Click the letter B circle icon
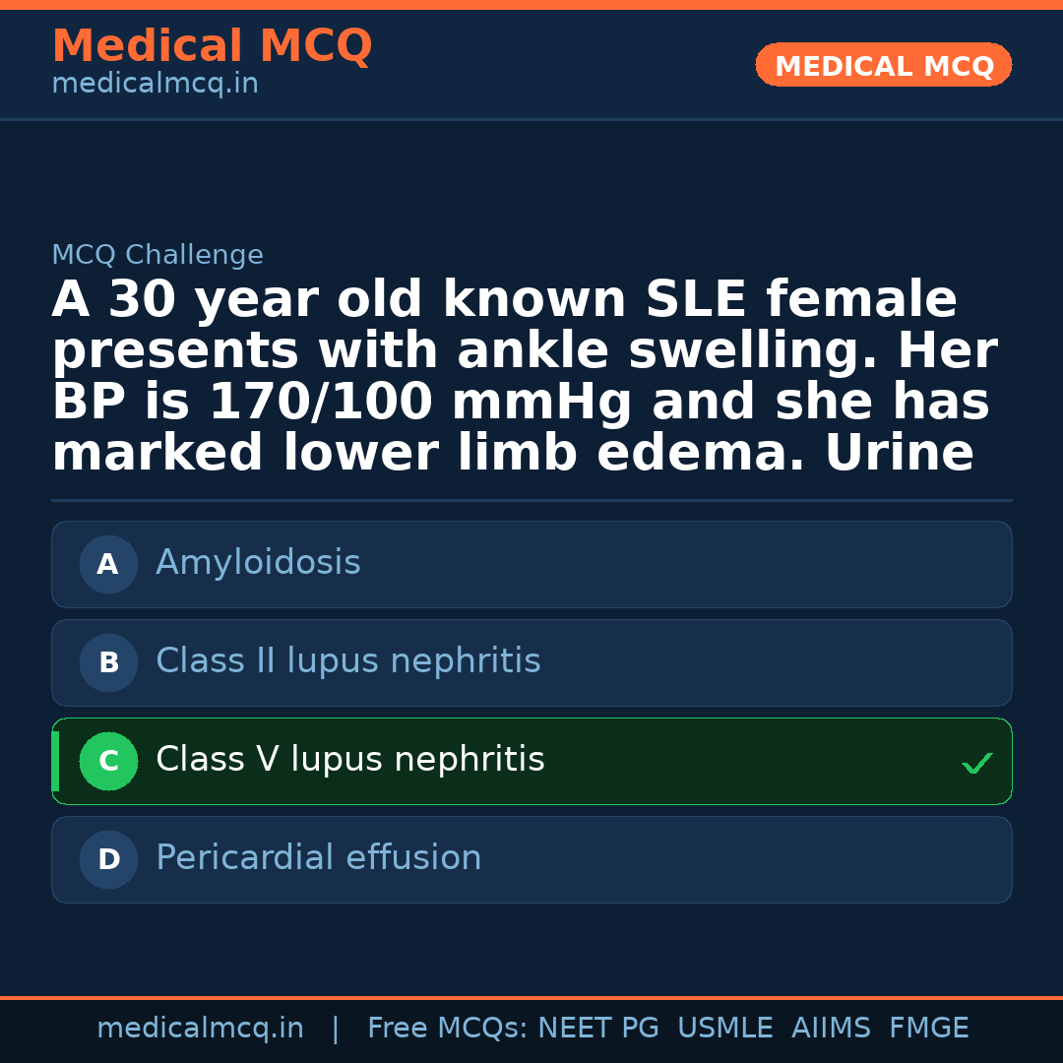Image resolution: width=1063 pixels, height=1063 pixels. 108,663
